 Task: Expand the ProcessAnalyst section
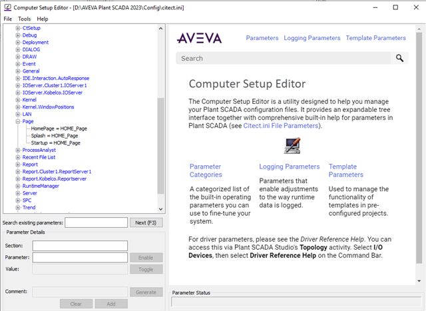pyautogui.click(x=18, y=150)
